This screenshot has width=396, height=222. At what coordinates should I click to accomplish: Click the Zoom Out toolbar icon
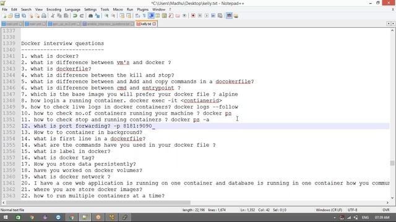point(113,16)
